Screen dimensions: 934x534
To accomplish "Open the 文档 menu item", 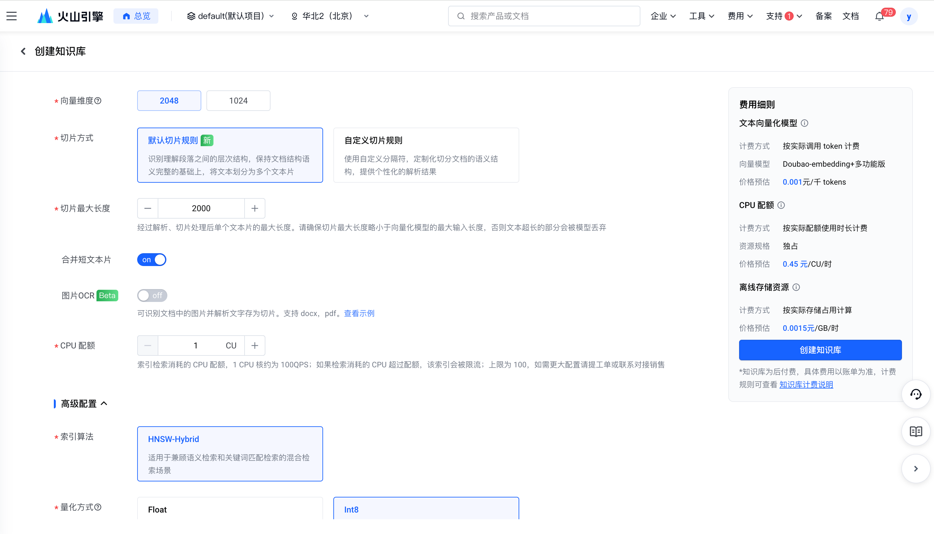I will pos(850,16).
